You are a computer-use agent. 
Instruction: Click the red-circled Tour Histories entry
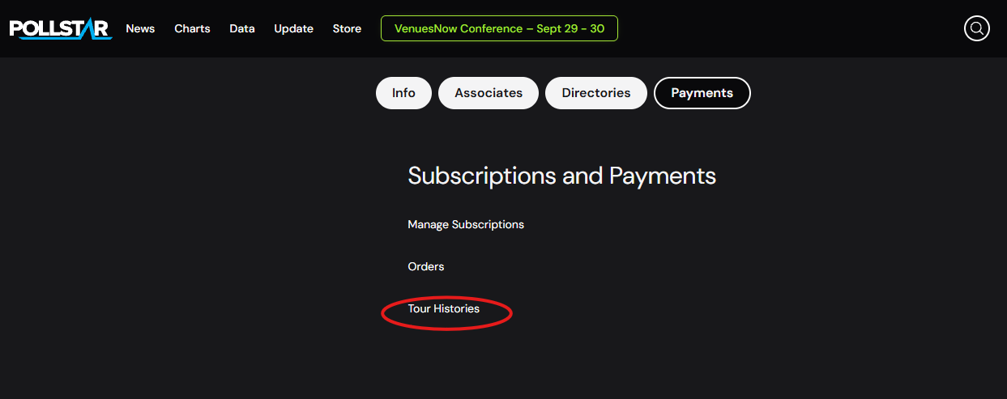click(x=444, y=308)
